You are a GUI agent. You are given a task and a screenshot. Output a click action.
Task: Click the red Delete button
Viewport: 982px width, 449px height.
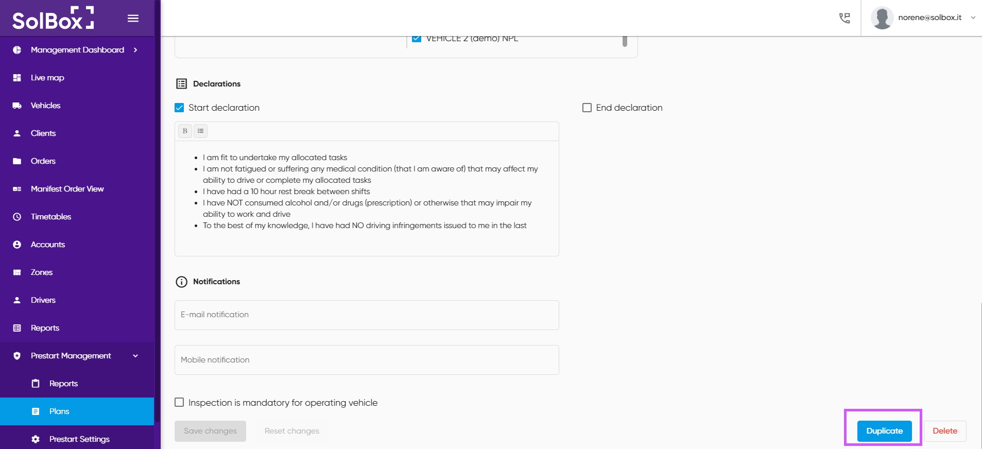[945, 431]
